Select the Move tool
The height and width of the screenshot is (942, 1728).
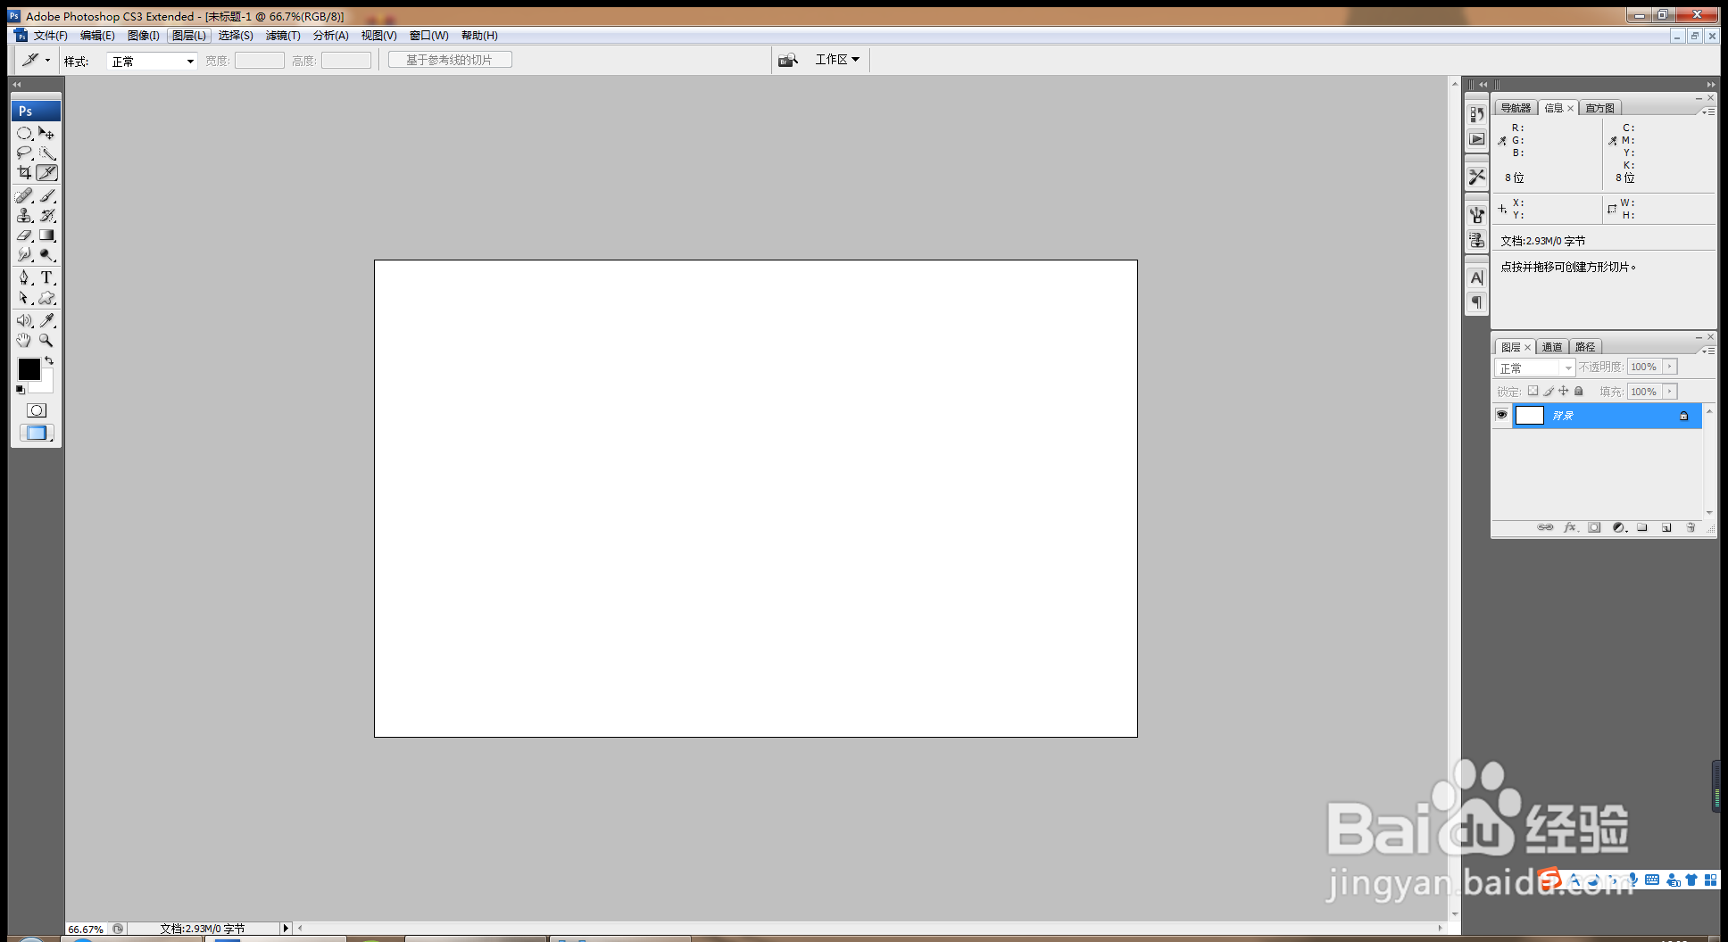tap(47, 133)
